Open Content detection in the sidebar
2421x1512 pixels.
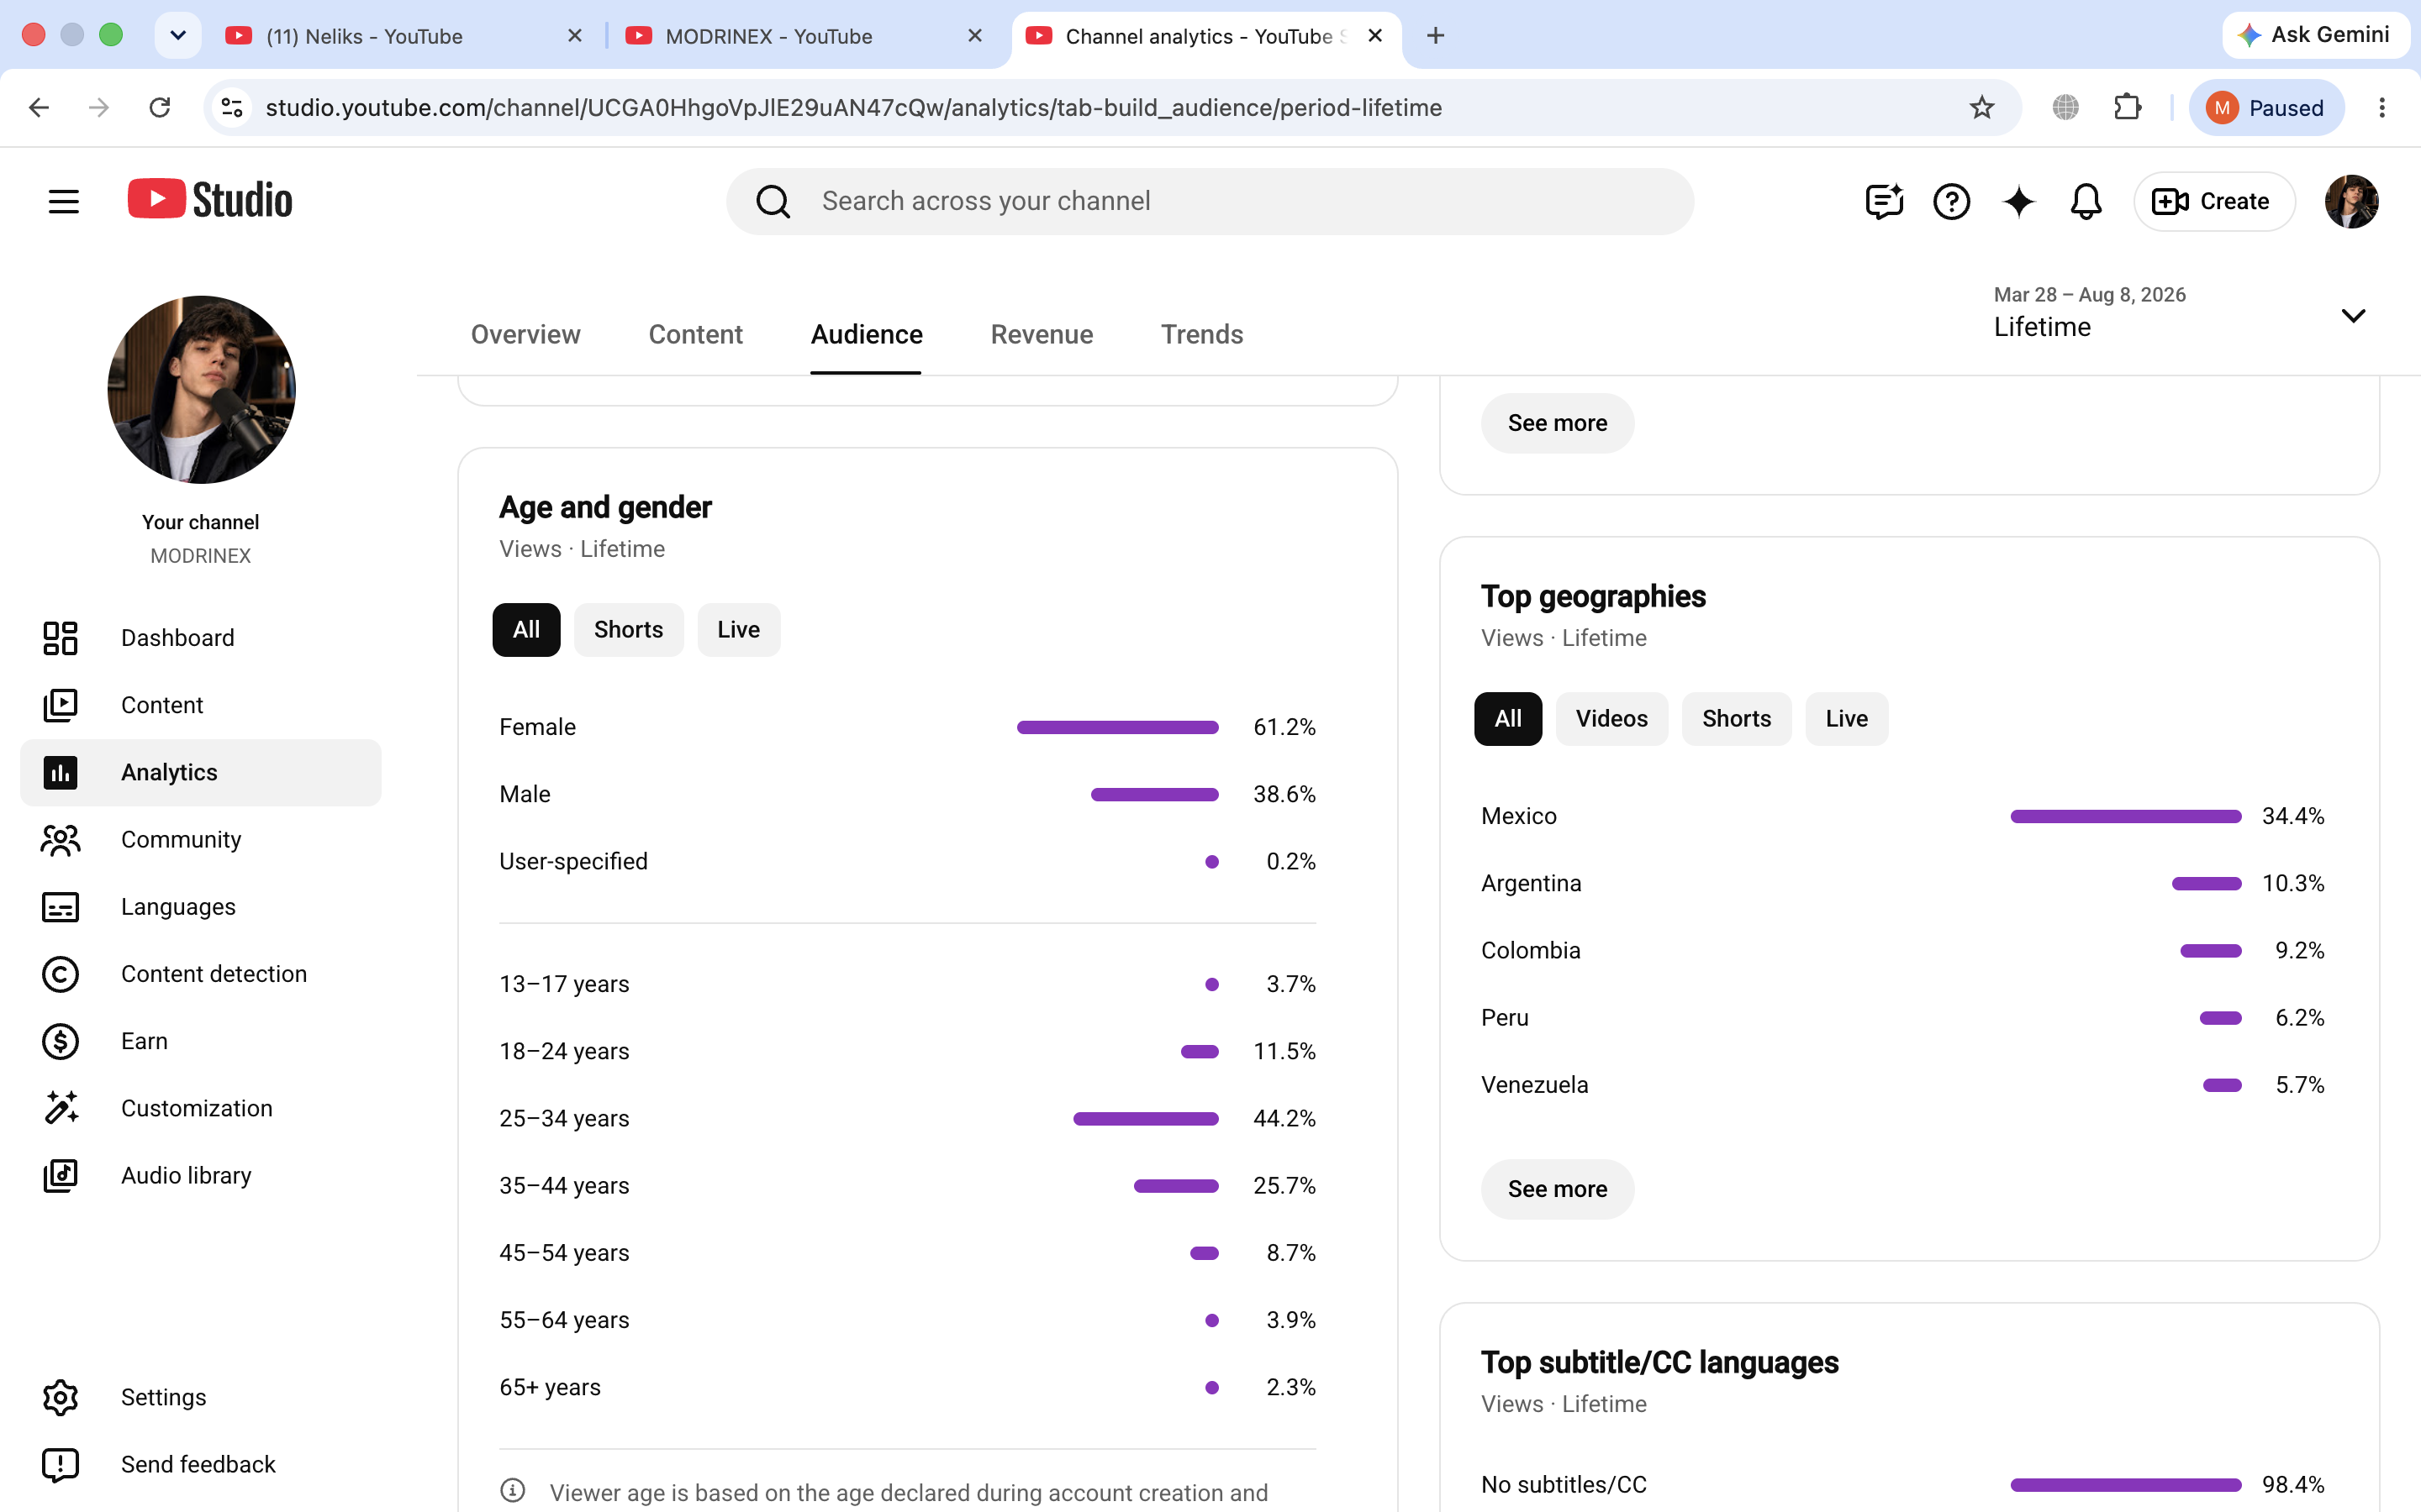click(x=201, y=974)
